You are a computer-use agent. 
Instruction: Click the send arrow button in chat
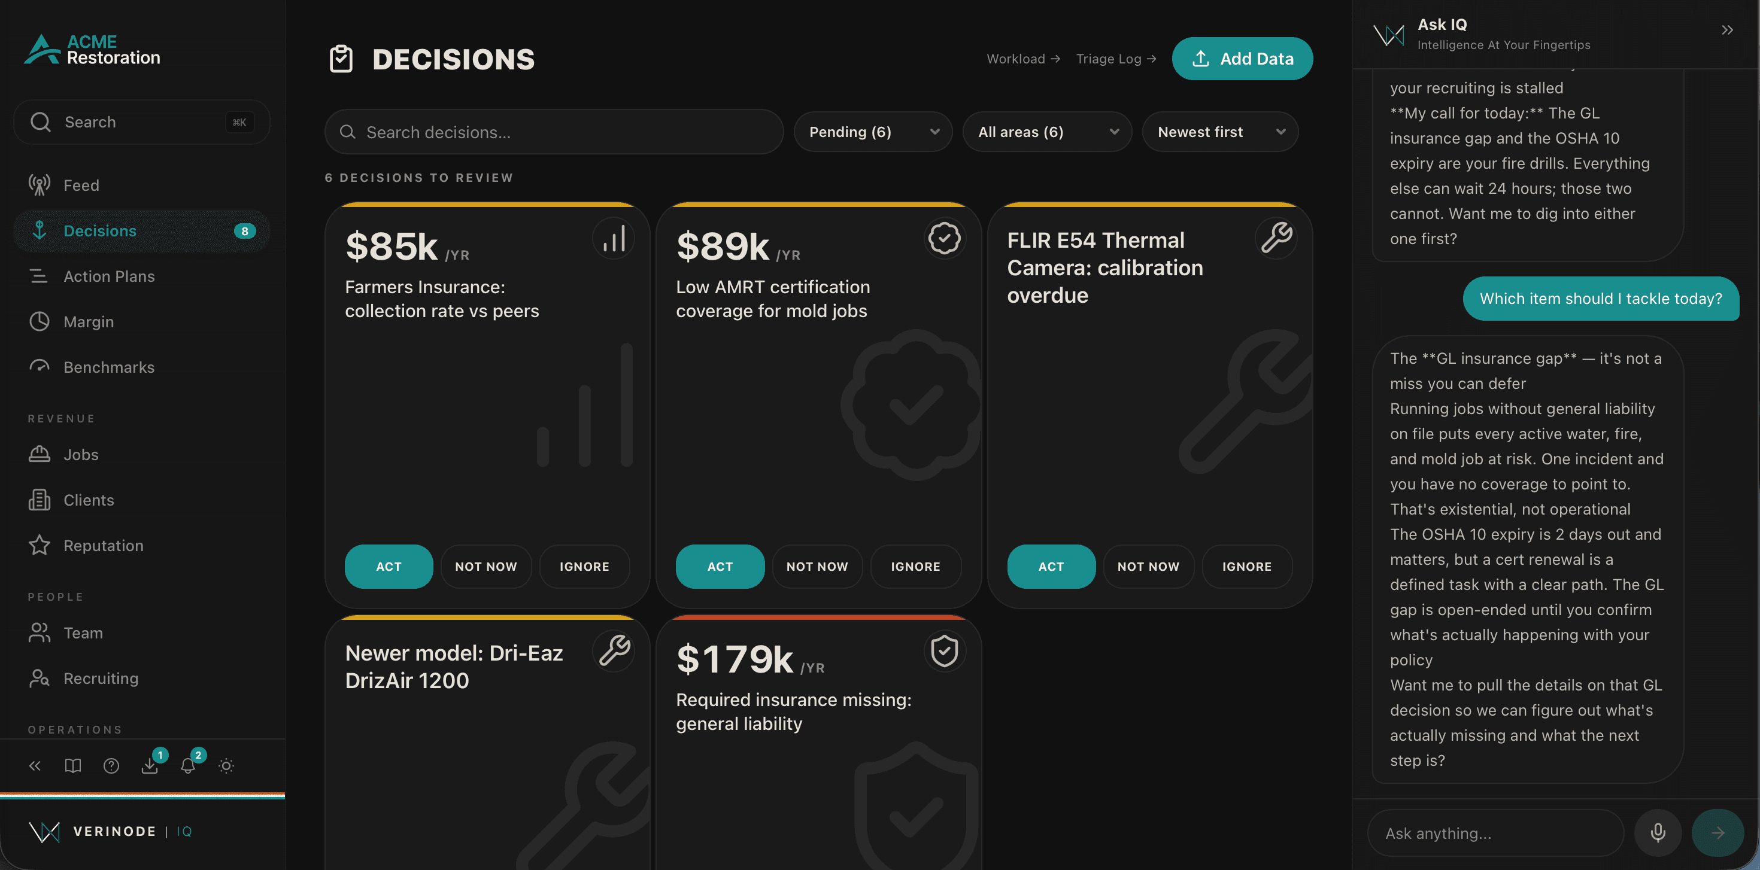point(1717,832)
